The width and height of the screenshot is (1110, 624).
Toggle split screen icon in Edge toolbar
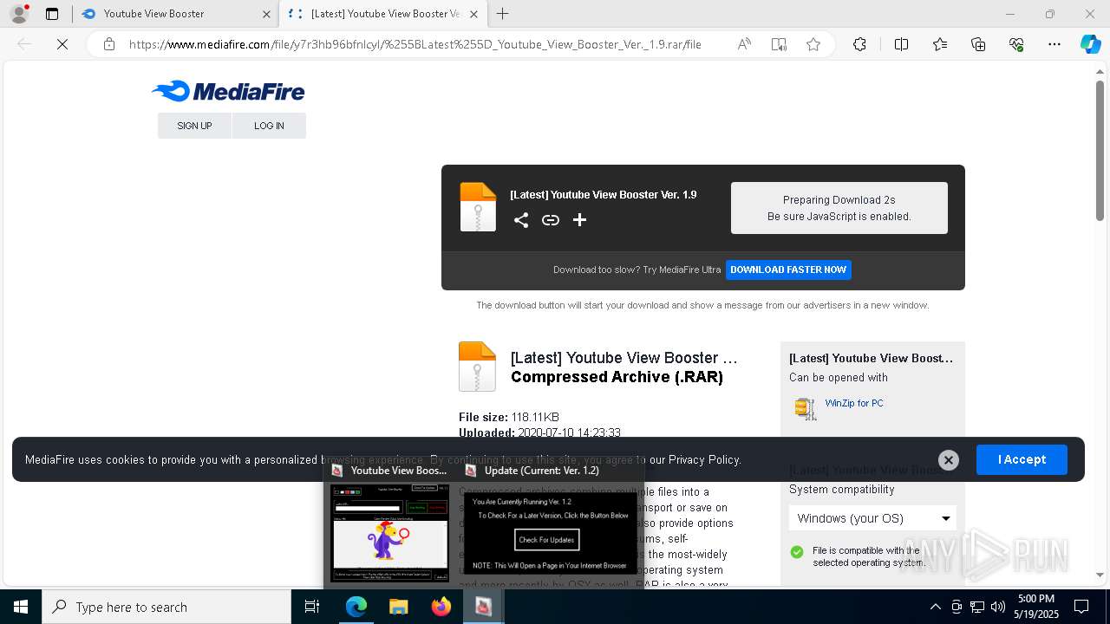(x=901, y=44)
